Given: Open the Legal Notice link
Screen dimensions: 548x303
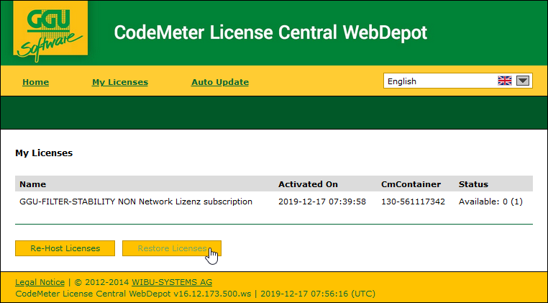Looking at the screenshot, I should (x=40, y=282).
